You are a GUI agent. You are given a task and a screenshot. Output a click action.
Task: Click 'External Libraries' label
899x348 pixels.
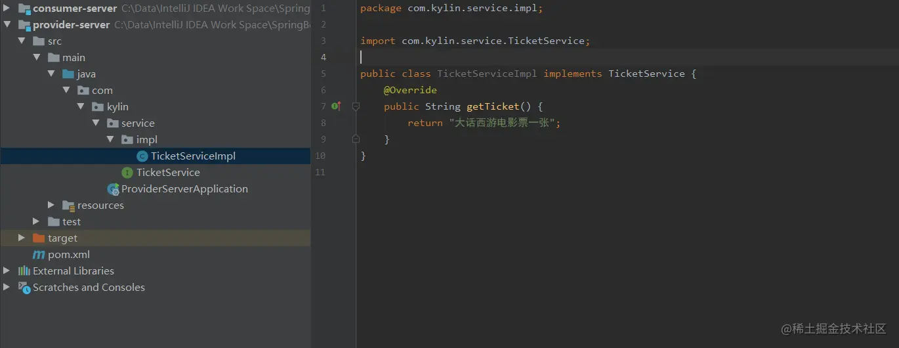73,271
